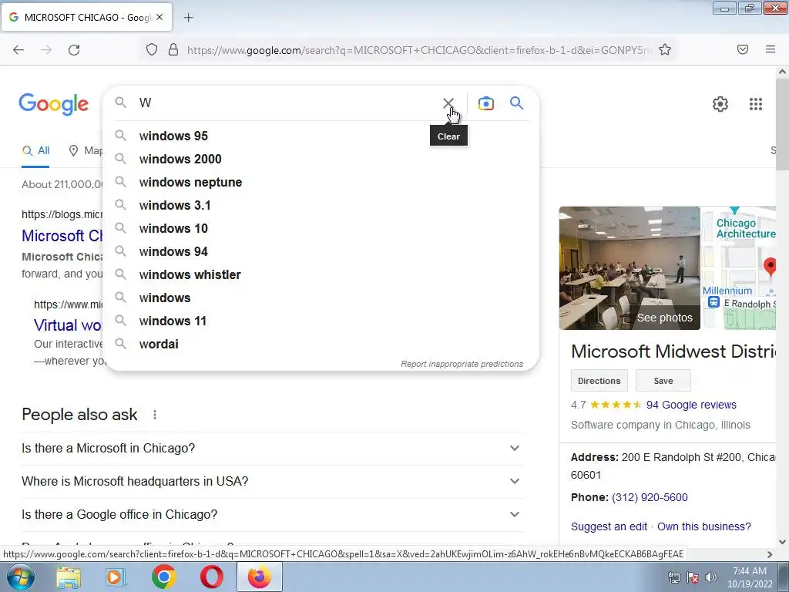Launch Chrome from taskbar

163,577
